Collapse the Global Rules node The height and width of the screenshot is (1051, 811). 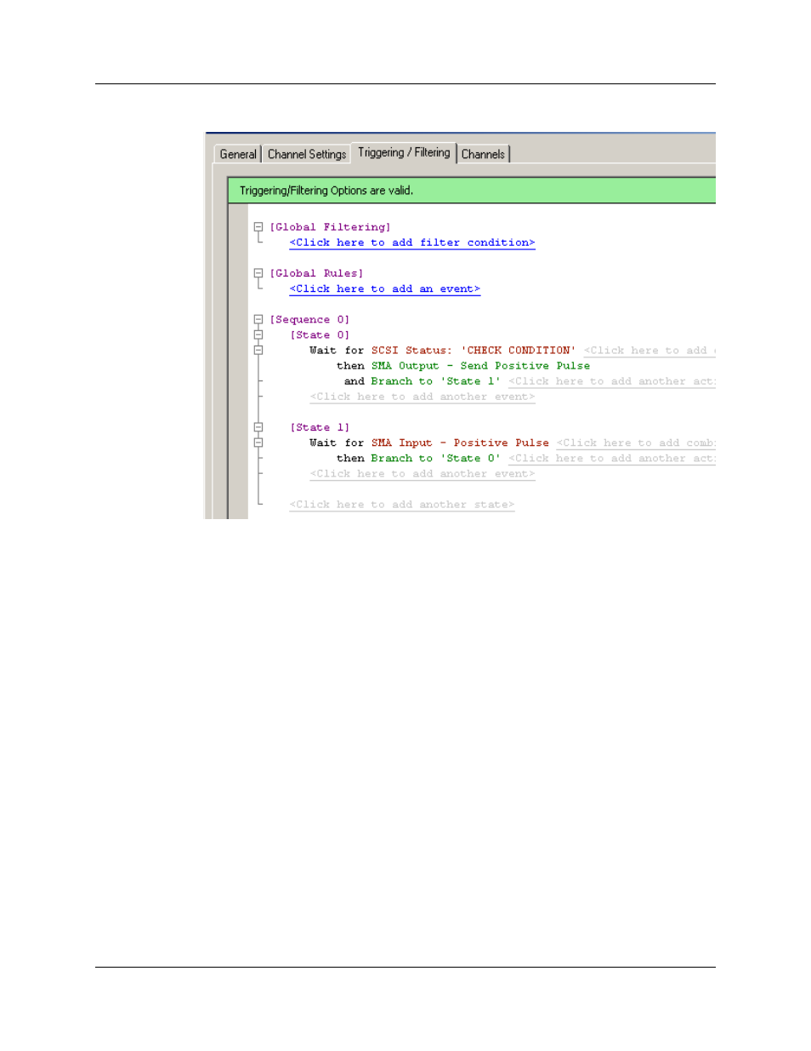click(x=258, y=273)
